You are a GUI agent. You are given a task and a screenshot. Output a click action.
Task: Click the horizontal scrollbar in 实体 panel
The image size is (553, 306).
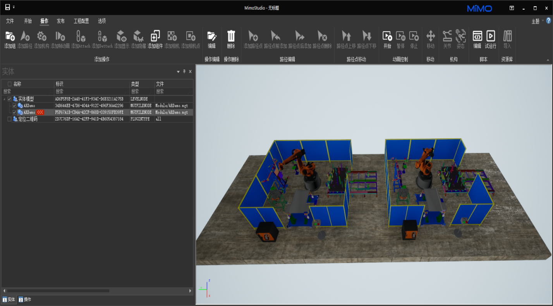[x=58, y=291]
